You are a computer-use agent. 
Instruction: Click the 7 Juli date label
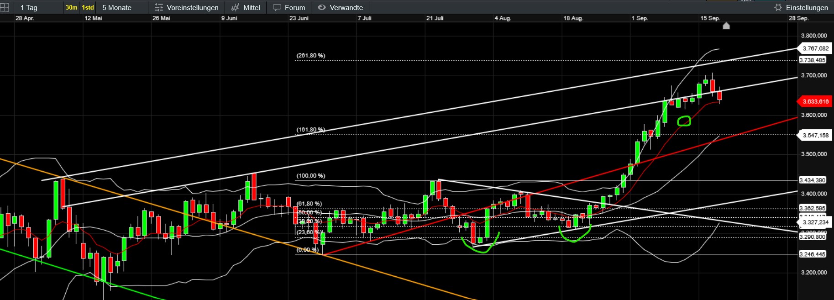pyautogui.click(x=364, y=18)
